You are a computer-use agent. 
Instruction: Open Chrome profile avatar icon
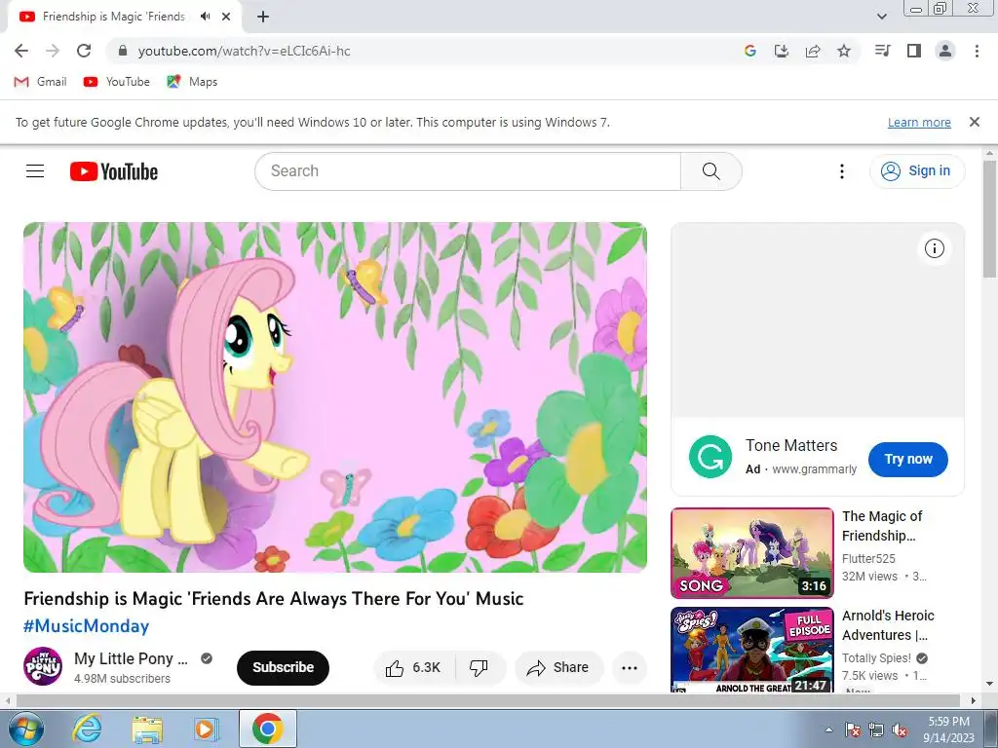[x=945, y=51]
